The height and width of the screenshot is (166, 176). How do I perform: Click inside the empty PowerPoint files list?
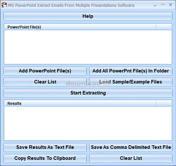pyautogui.click(x=88, y=47)
